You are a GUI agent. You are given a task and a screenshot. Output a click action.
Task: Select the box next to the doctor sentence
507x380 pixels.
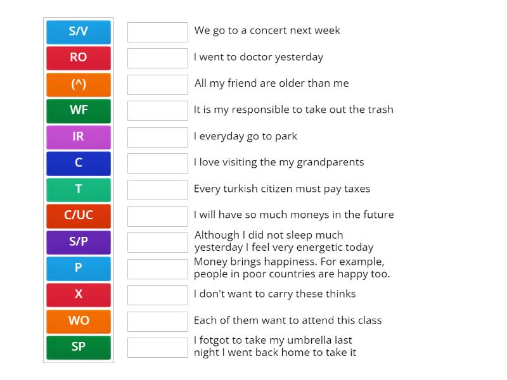tap(157, 58)
